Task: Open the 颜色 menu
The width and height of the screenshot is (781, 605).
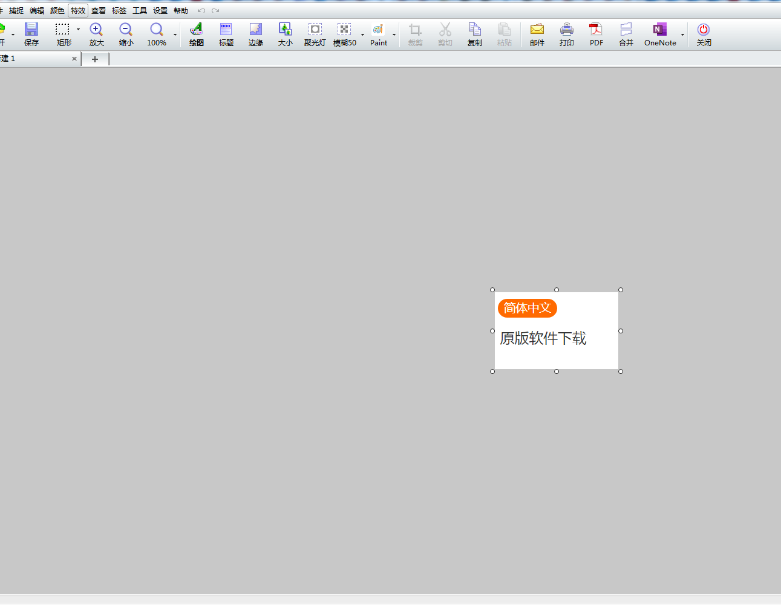Action: (57, 11)
